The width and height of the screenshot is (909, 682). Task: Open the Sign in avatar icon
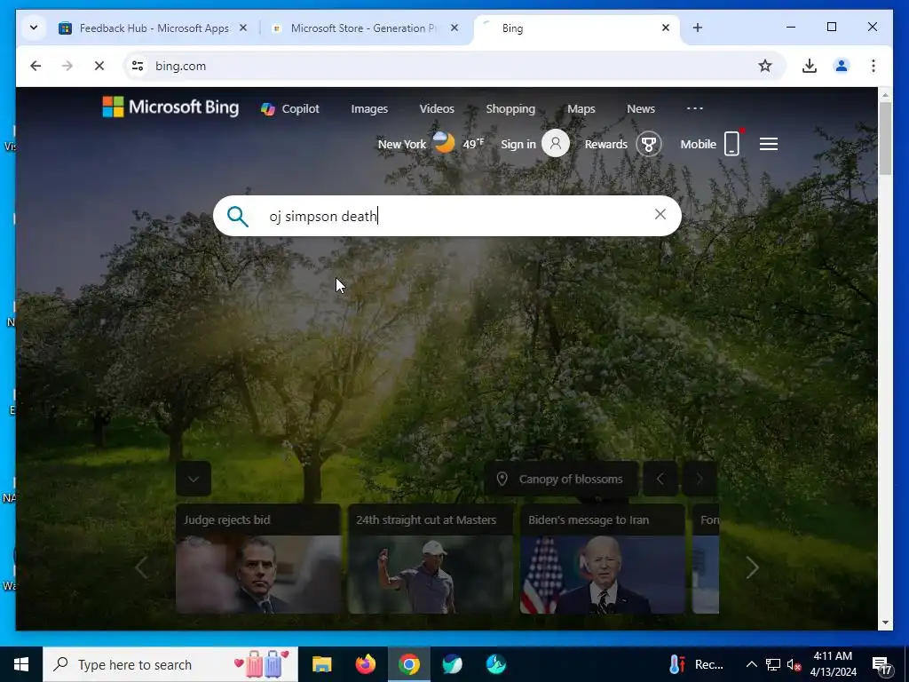coord(556,143)
